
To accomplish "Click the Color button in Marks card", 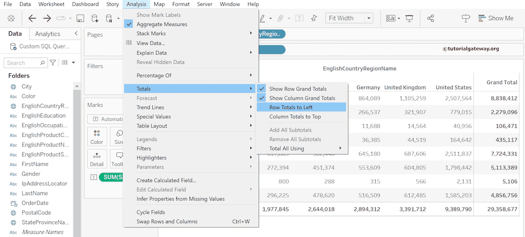I will (97, 136).
